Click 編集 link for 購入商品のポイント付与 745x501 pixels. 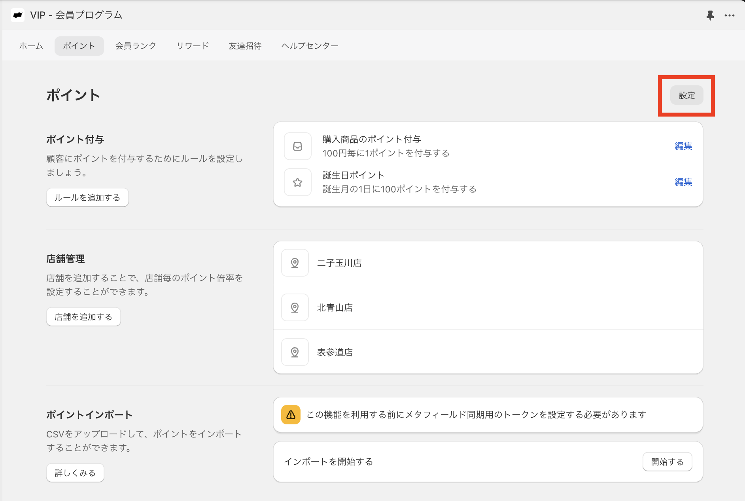pyautogui.click(x=683, y=146)
